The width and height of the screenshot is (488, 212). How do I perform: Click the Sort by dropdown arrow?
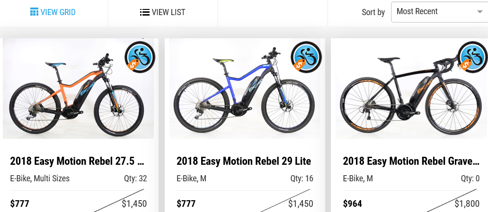(x=479, y=12)
